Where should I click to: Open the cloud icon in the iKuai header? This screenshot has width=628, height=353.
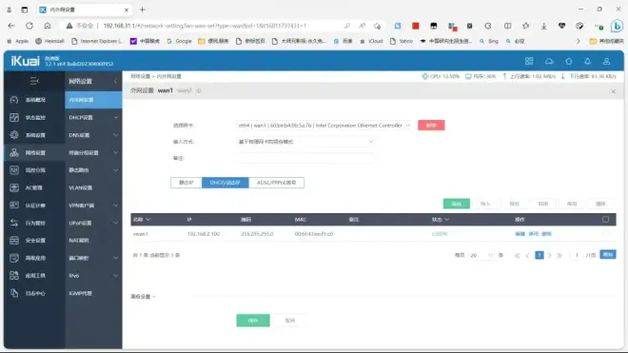pyautogui.click(x=549, y=61)
